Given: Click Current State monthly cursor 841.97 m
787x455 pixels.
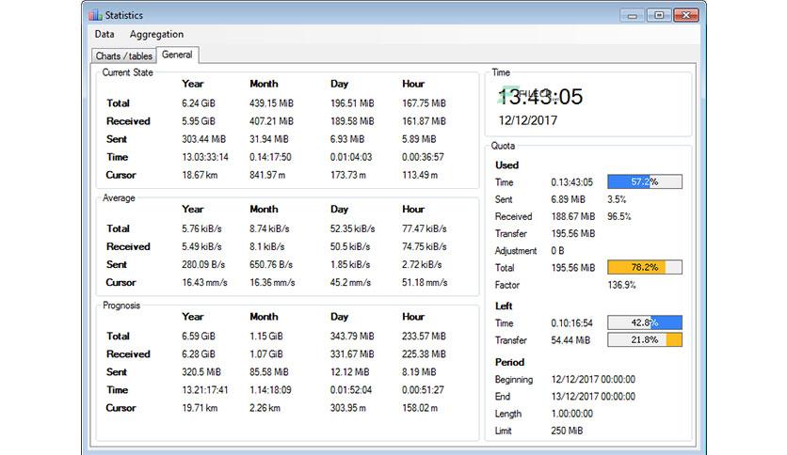Looking at the screenshot, I should [x=267, y=176].
